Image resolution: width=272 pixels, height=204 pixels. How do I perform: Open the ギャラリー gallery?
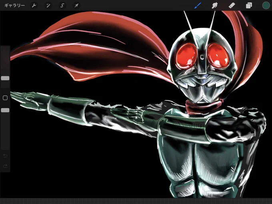coord(14,6)
